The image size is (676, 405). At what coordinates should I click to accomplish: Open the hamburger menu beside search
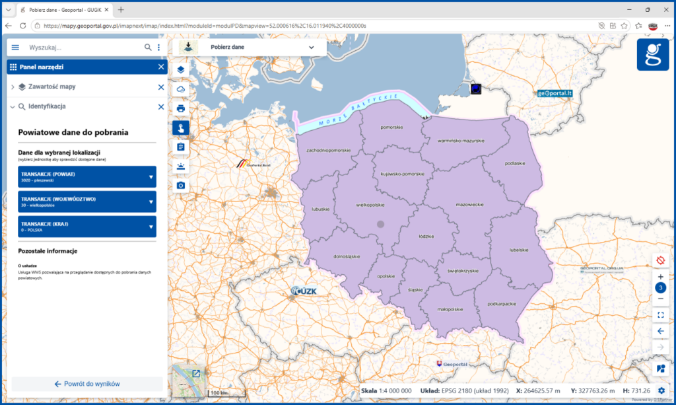pos(16,48)
